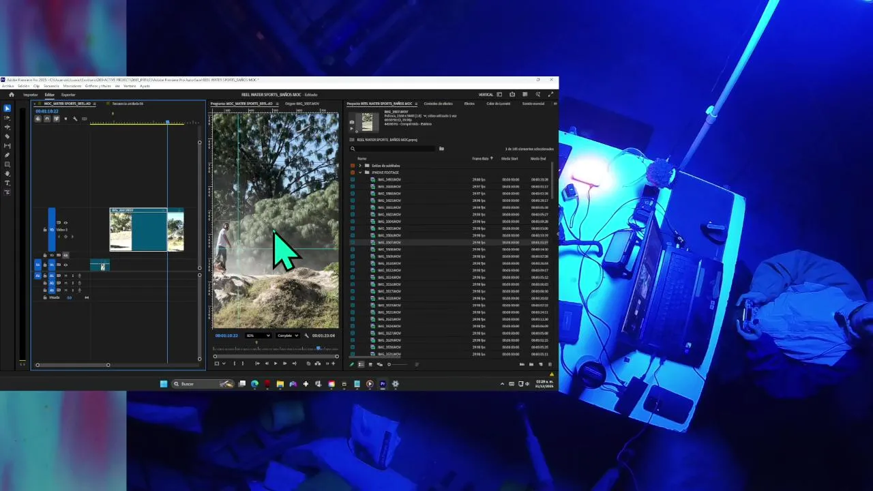Image resolution: width=873 pixels, height=491 pixels.
Task: Open the VERTICAL workspace label
Action: click(486, 95)
